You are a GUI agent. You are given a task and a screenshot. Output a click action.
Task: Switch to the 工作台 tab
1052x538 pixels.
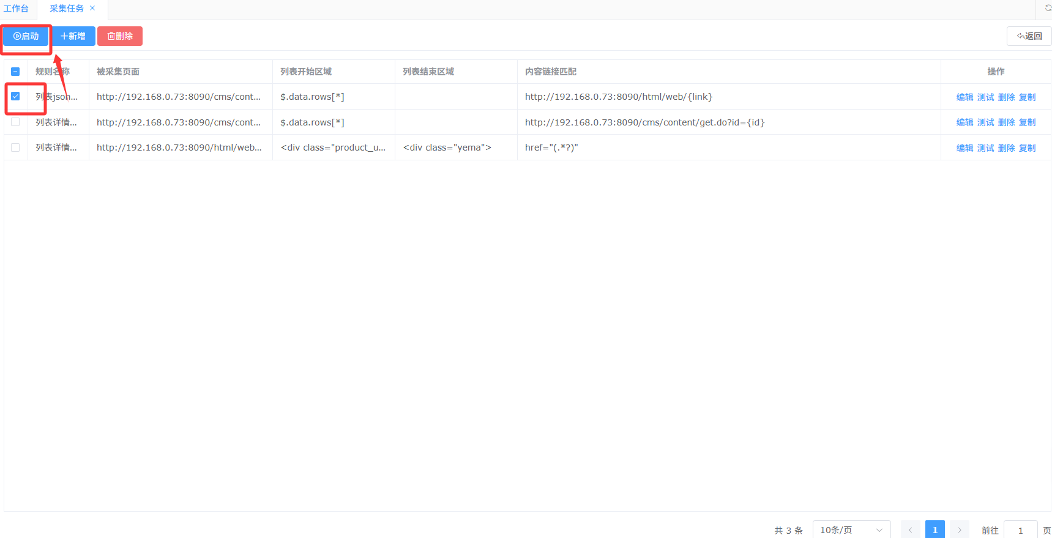(x=16, y=9)
